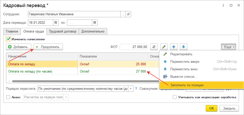Click the refresh FOT recalculation icon

coord(154,47)
